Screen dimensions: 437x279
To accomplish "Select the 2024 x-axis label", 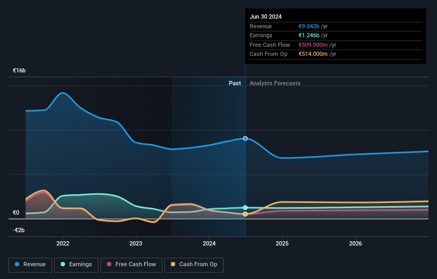I will click(x=209, y=243).
